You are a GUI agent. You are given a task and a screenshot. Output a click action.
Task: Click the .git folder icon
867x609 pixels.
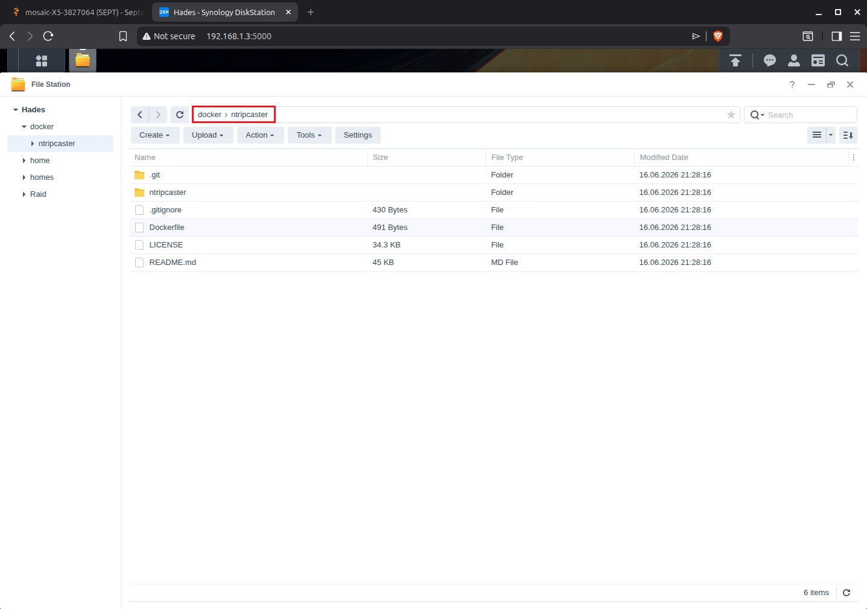point(139,175)
